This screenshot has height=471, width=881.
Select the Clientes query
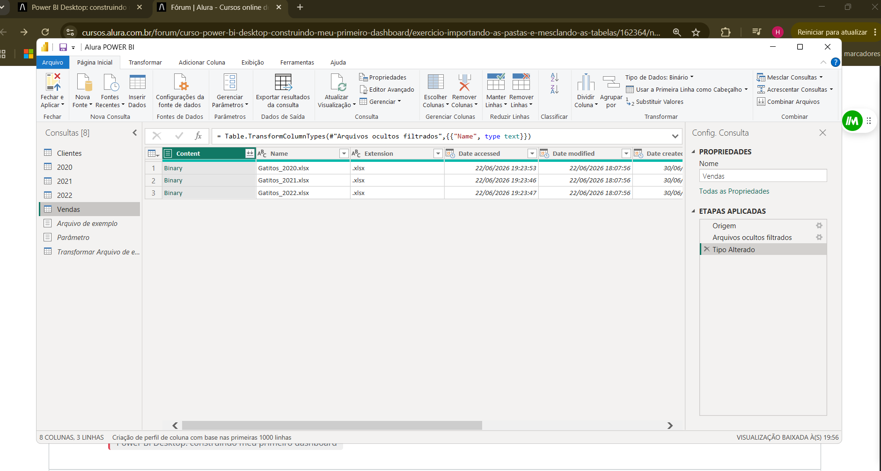point(90,153)
